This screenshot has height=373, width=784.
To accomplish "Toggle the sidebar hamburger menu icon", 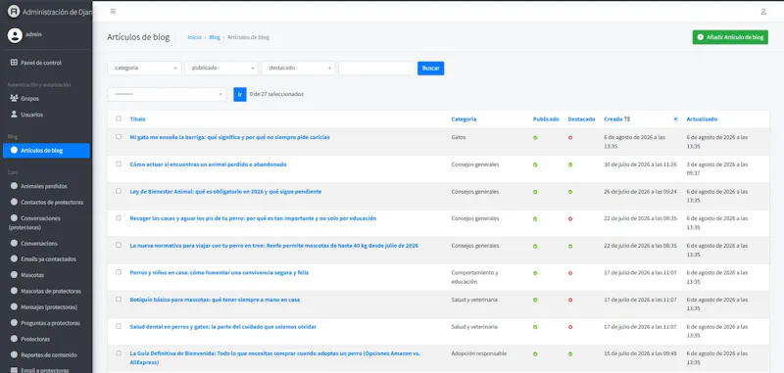I will point(113,11).
